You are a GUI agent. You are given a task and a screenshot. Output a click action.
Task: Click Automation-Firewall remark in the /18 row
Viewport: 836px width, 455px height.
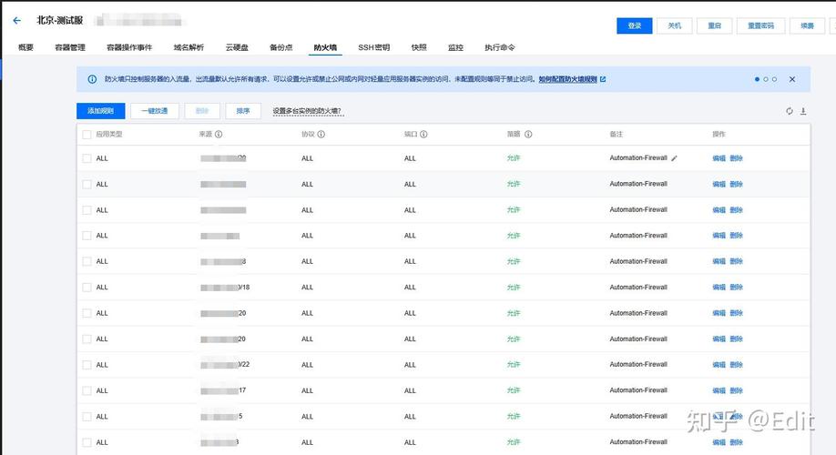tap(638, 288)
